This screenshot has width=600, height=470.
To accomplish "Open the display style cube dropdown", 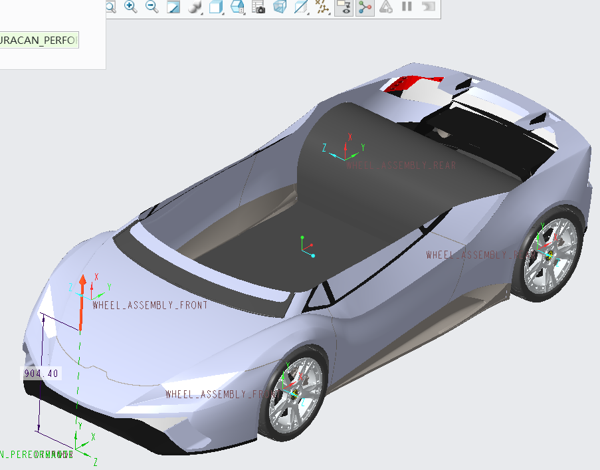I will click(x=216, y=7).
